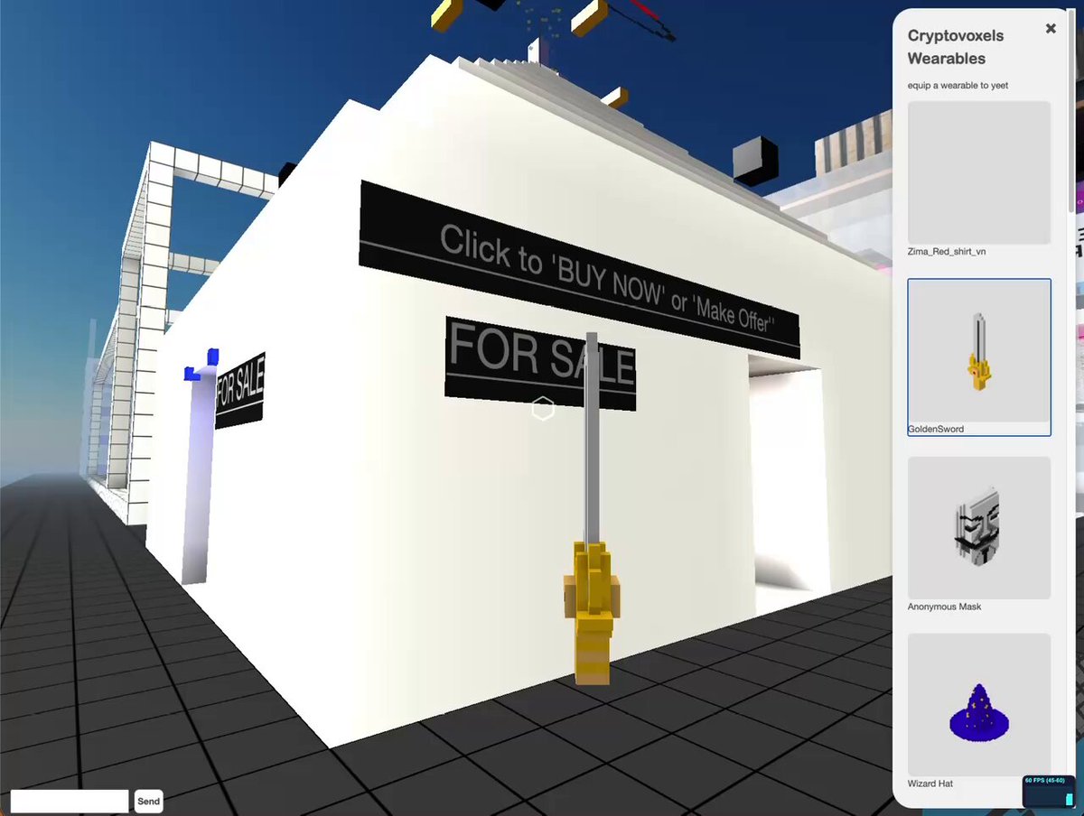Click the 'equip a wearable to yeet' text
Image resolution: width=1084 pixels, height=816 pixels.
pyautogui.click(x=958, y=86)
